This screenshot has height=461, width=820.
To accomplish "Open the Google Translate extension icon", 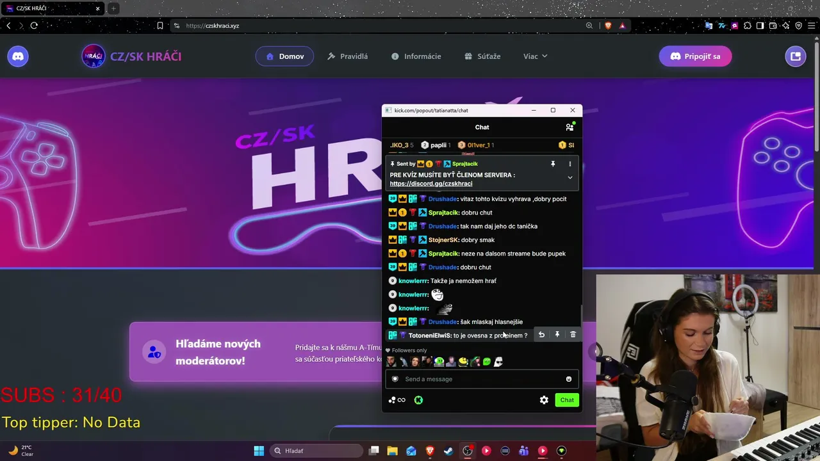I will click(x=709, y=26).
